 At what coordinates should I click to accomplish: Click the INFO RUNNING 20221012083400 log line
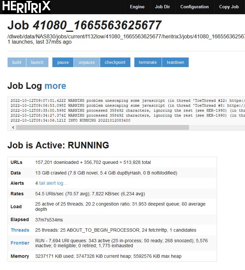pyautogui.click(x=70, y=120)
